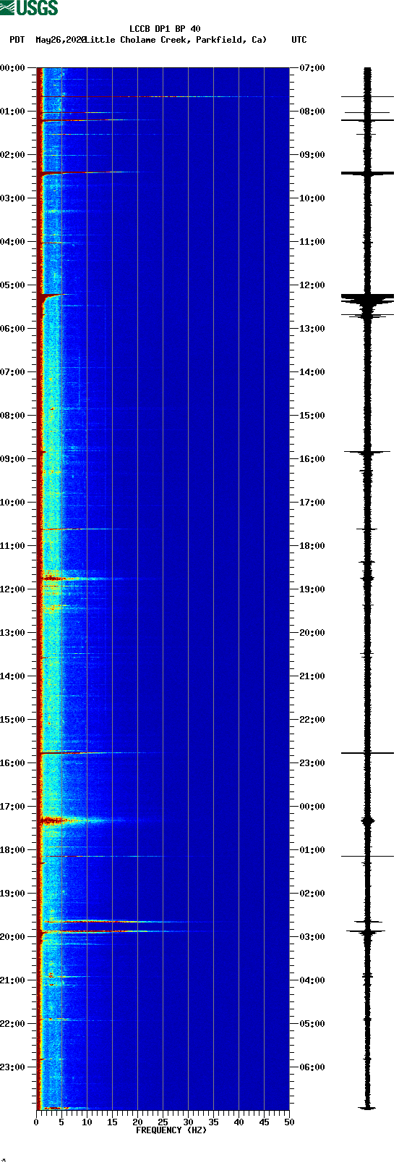Click the 03:00 PDT time label

[13, 198]
